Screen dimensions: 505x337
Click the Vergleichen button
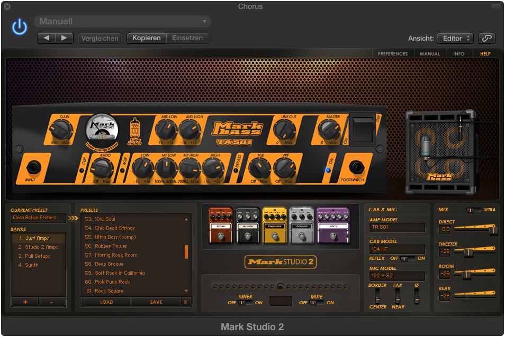tap(100, 38)
